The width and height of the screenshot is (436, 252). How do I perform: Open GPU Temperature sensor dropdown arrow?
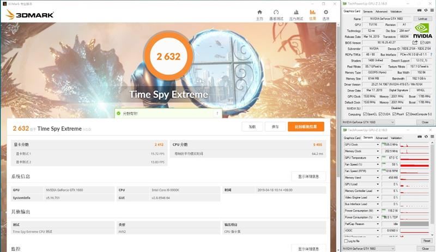(x=378, y=158)
